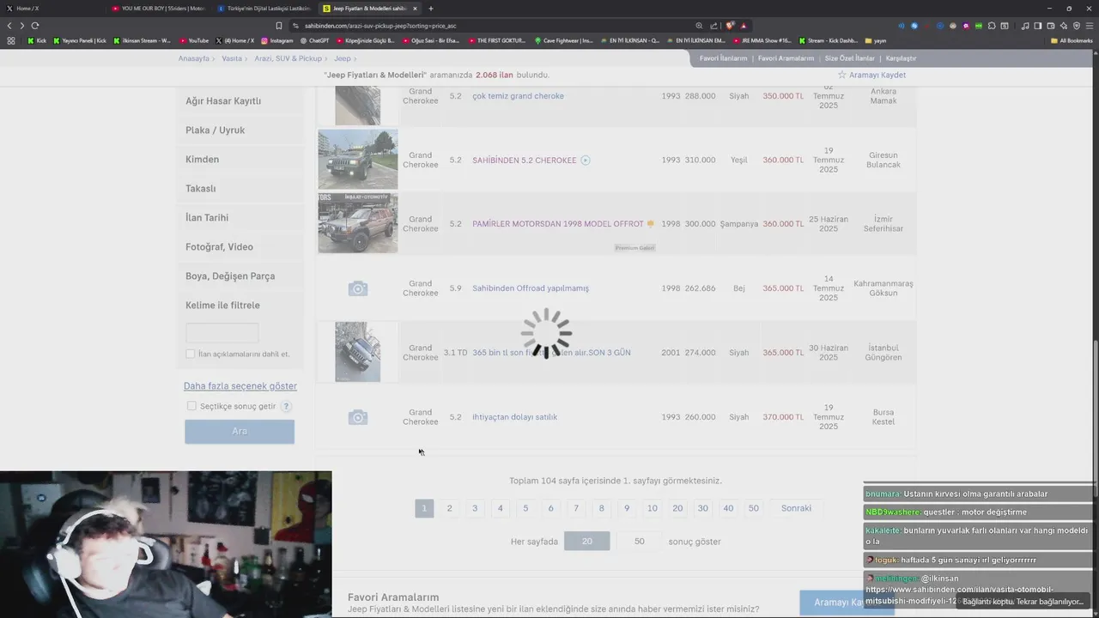
Task: Open Favori Aramalarım menu item
Action: (786, 58)
